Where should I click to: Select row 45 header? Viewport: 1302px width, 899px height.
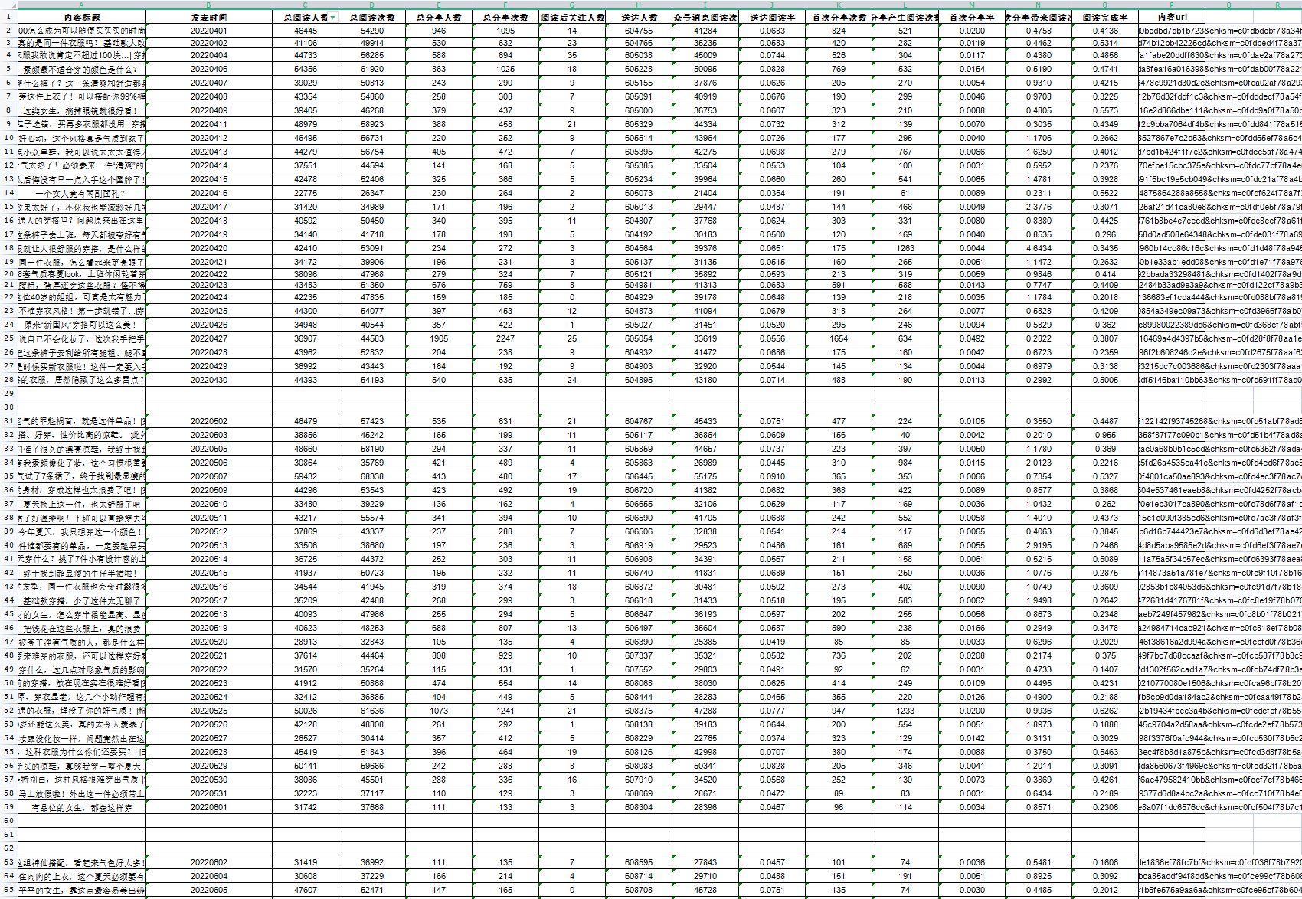point(8,614)
